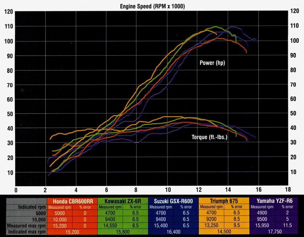The height and width of the screenshot is (237, 304).
Task: Click Kawasaki's measured max rpm "14,550"
Action: click(110, 226)
